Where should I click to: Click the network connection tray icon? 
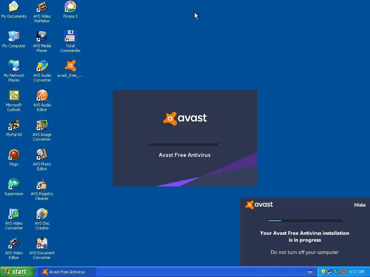[x=330, y=272]
